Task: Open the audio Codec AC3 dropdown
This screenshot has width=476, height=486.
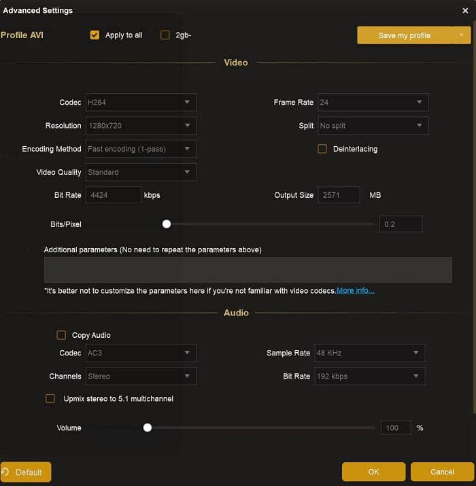Action: click(x=141, y=353)
